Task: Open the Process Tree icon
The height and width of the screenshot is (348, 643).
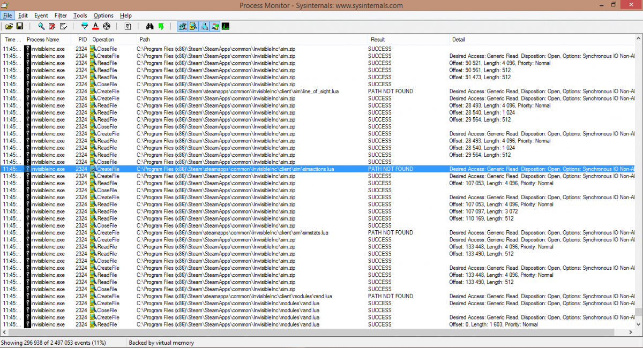Action: (128, 26)
